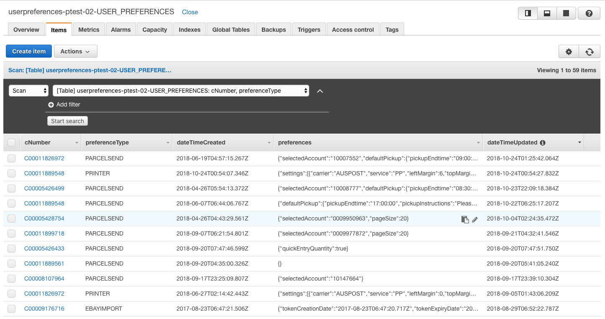Screen dimensions: 605x319
Task: Copy preferences value of row C00005428754
Action: click(465, 219)
